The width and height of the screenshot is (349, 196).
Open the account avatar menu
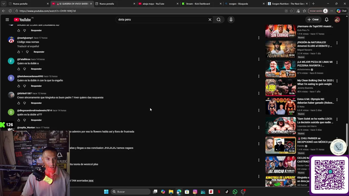[337, 20]
